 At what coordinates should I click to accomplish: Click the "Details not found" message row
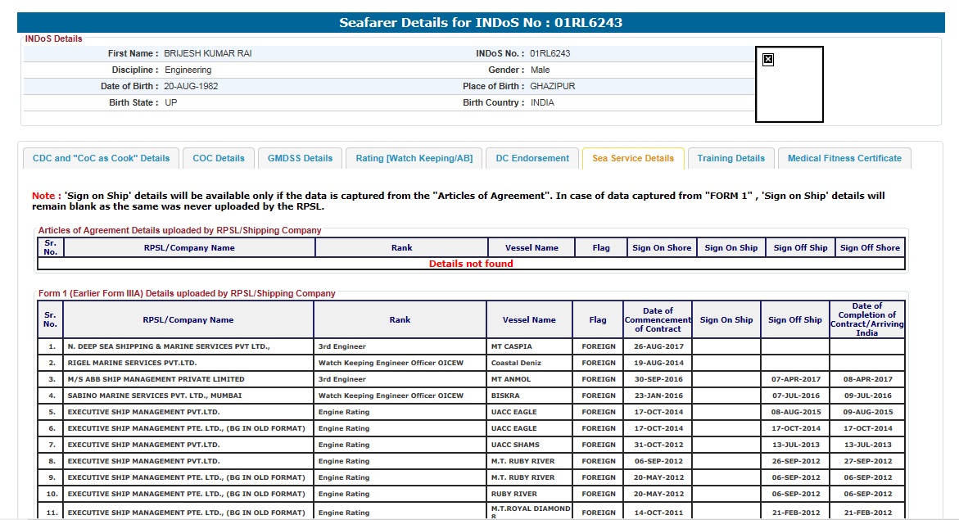pyautogui.click(x=471, y=265)
